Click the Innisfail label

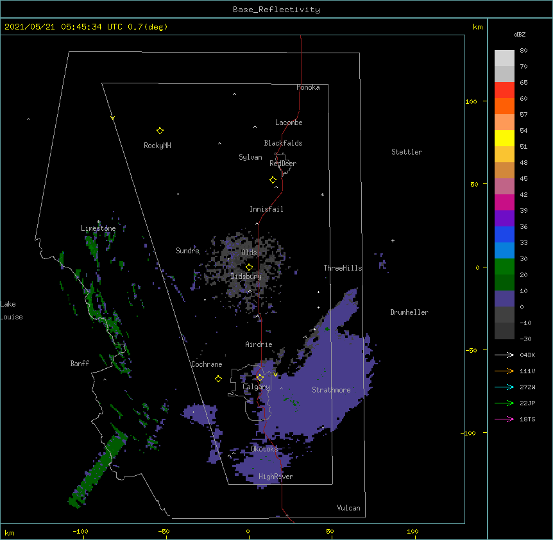tap(266, 209)
